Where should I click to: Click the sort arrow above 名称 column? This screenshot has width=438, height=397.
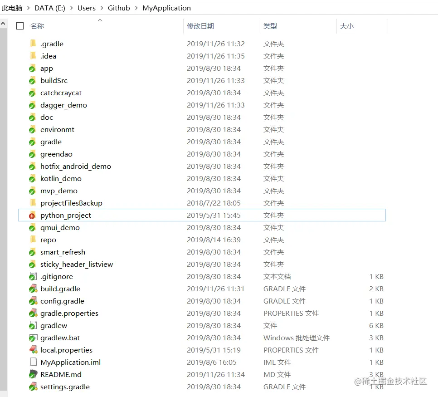click(100, 20)
